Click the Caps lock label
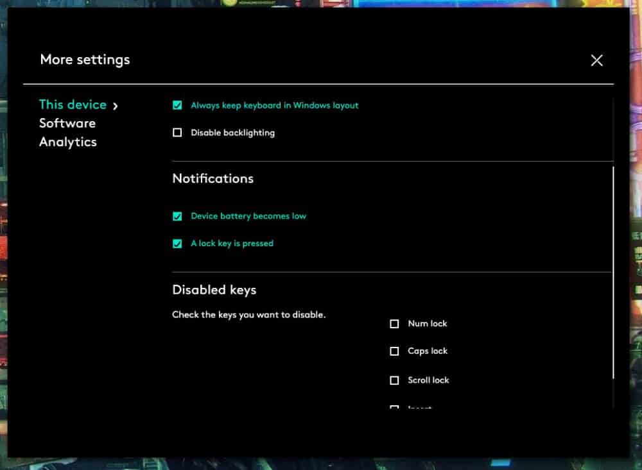Screen dimensions: 642x470 point(428,351)
